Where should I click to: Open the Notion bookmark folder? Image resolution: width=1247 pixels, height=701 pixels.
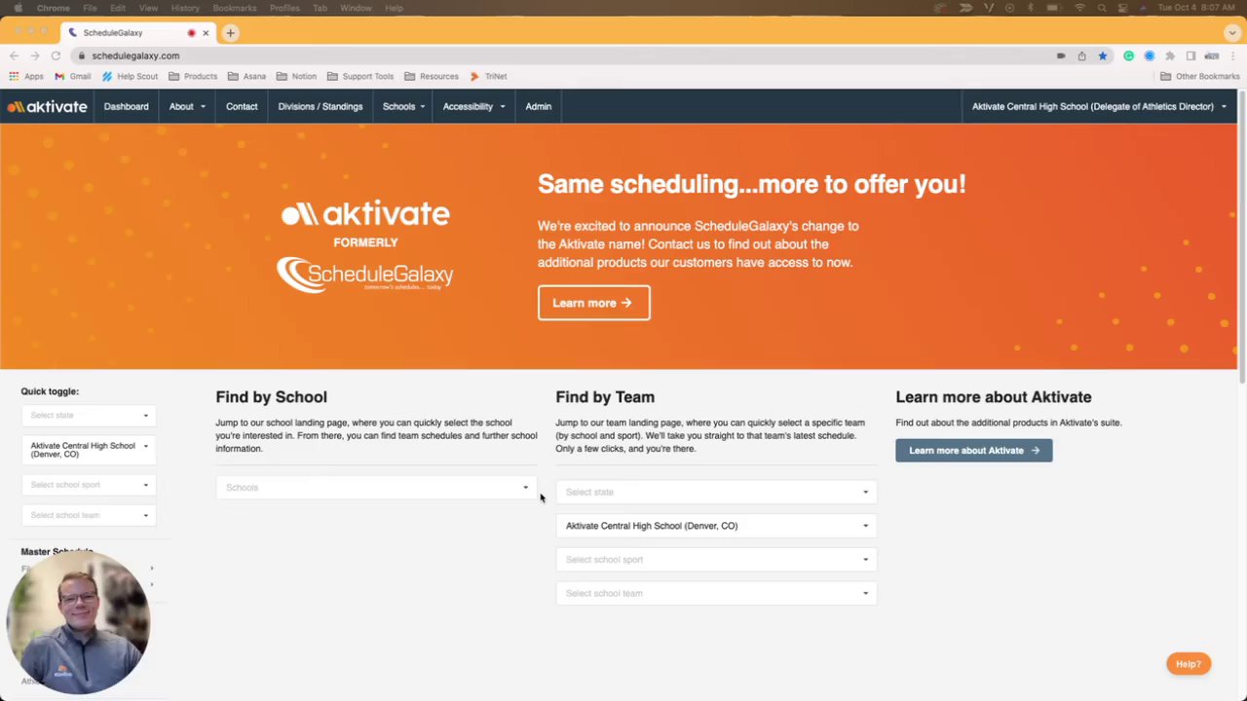coord(296,76)
